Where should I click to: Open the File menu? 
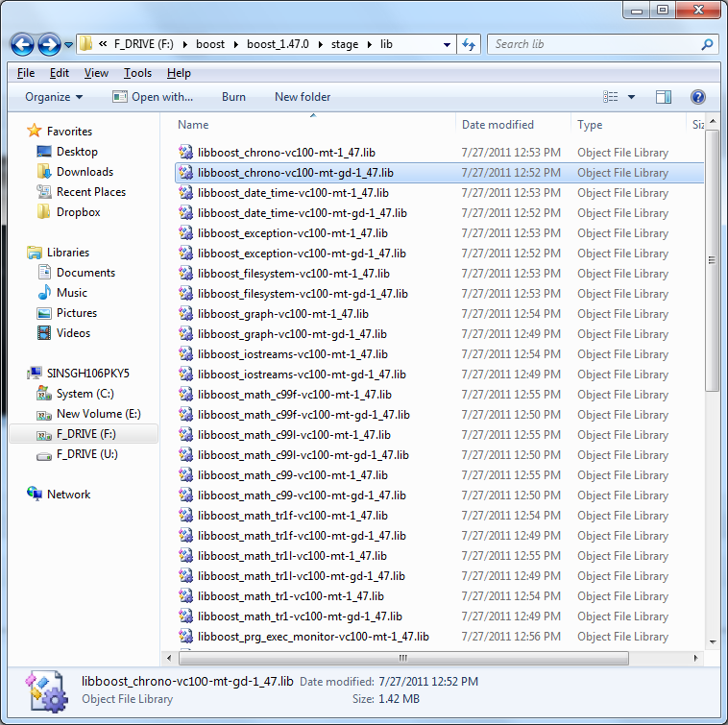(x=26, y=73)
